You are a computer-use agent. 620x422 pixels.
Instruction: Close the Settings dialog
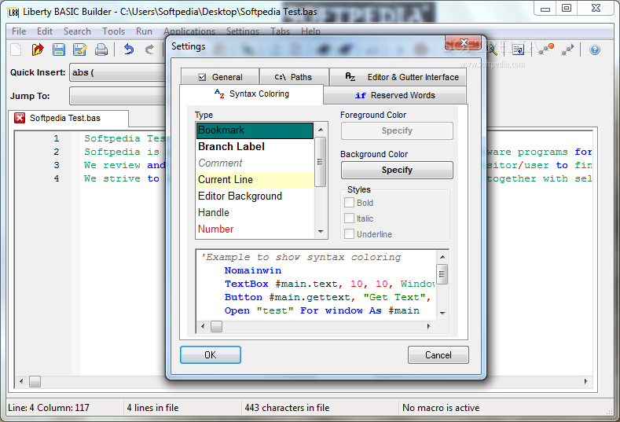[x=464, y=42]
